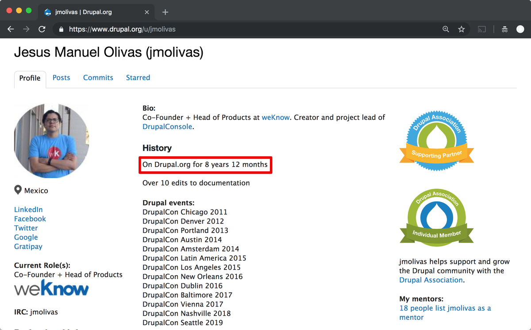Click DrupalCon Chicago 2011 entry
Image resolution: width=531 pixels, height=330 pixels.
point(185,212)
